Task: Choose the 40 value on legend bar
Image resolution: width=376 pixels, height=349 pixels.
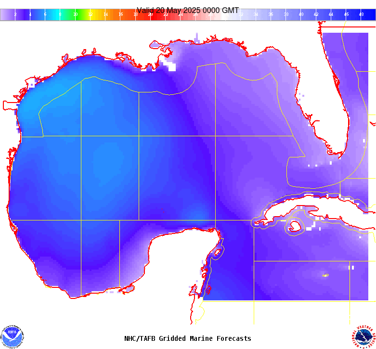Action: (301, 14)
